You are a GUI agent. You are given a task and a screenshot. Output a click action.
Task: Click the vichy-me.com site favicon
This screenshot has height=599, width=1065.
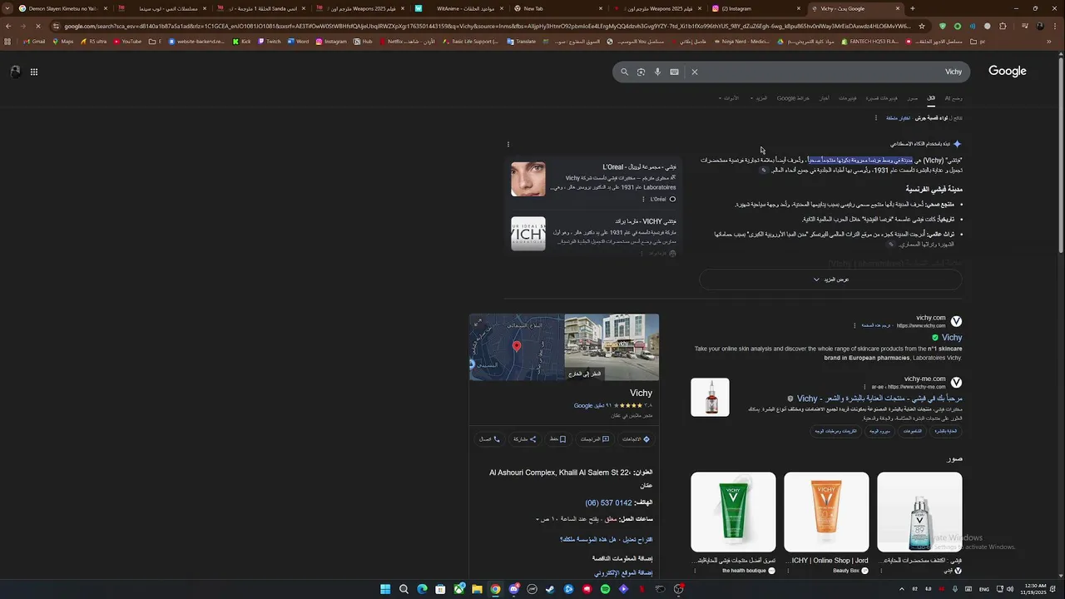[x=956, y=383]
